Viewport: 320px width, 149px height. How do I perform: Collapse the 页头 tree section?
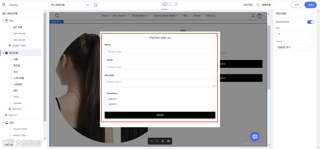(3, 21)
